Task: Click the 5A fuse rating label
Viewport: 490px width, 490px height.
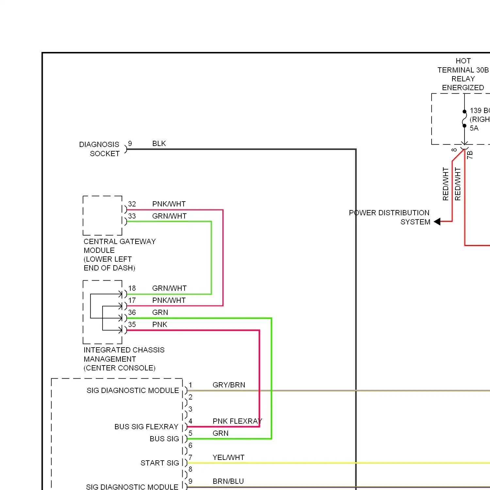Action: coord(474,128)
